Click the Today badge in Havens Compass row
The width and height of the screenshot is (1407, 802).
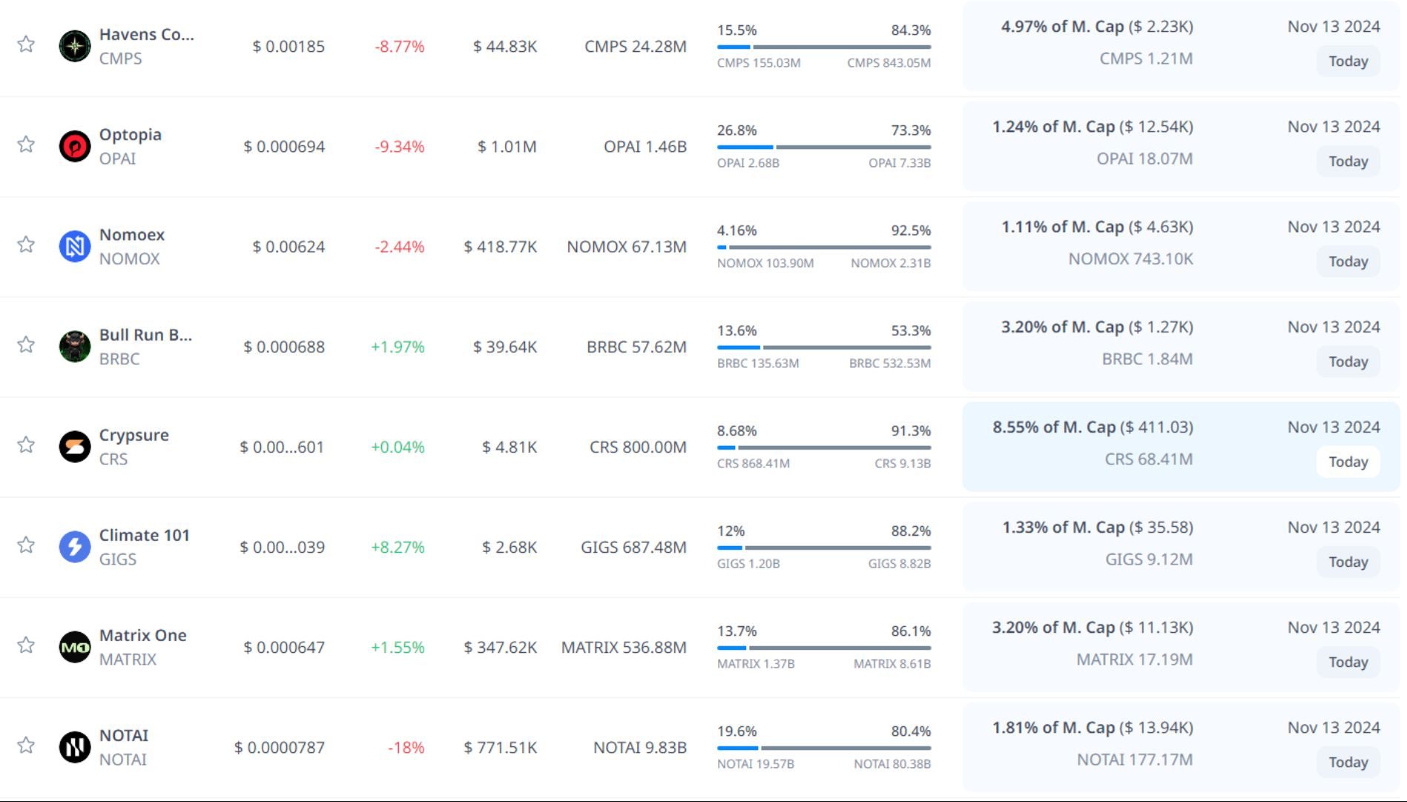1348,61
